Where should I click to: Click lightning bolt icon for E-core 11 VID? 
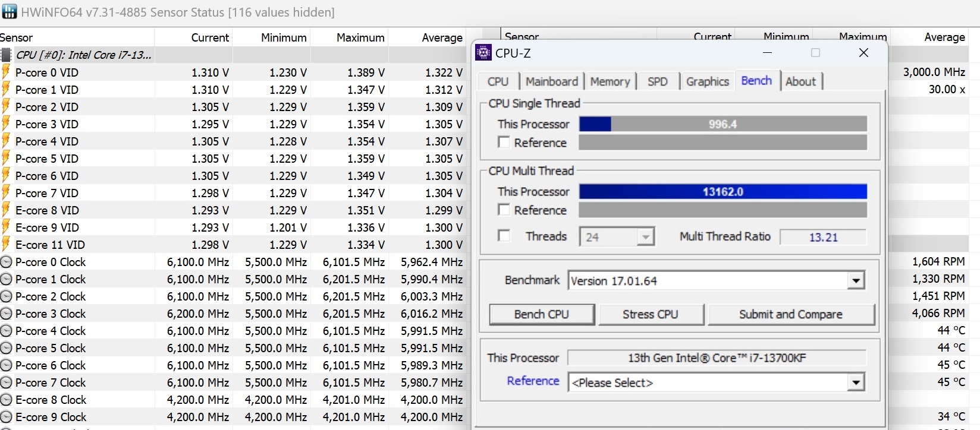6,245
